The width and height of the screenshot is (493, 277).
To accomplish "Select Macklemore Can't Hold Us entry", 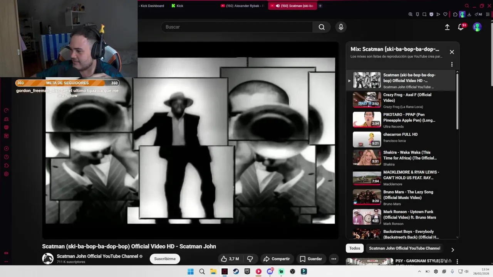I will 400,178.
